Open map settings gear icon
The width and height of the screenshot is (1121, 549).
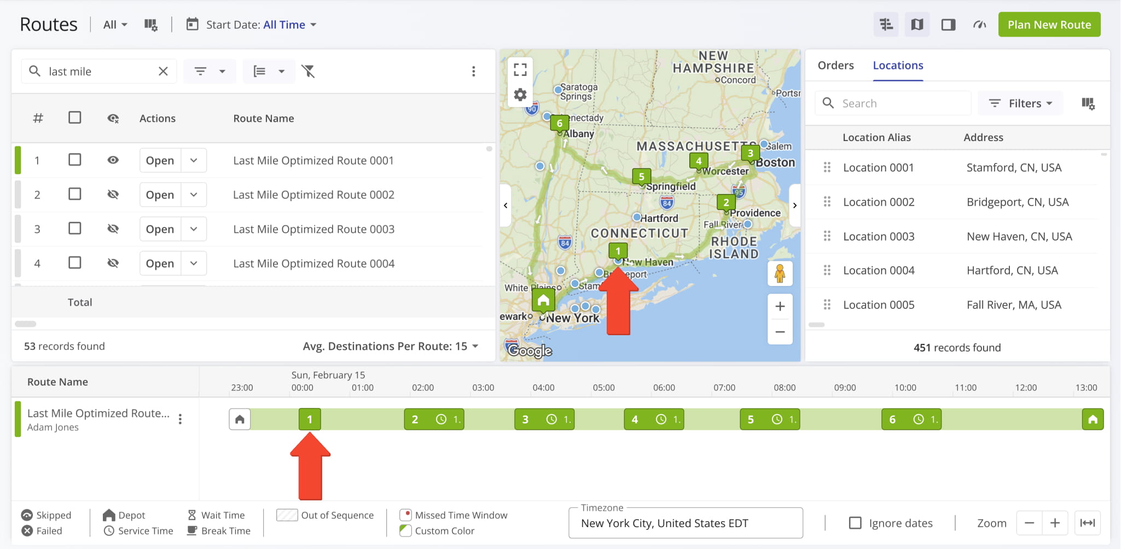pyautogui.click(x=520, y=95)
